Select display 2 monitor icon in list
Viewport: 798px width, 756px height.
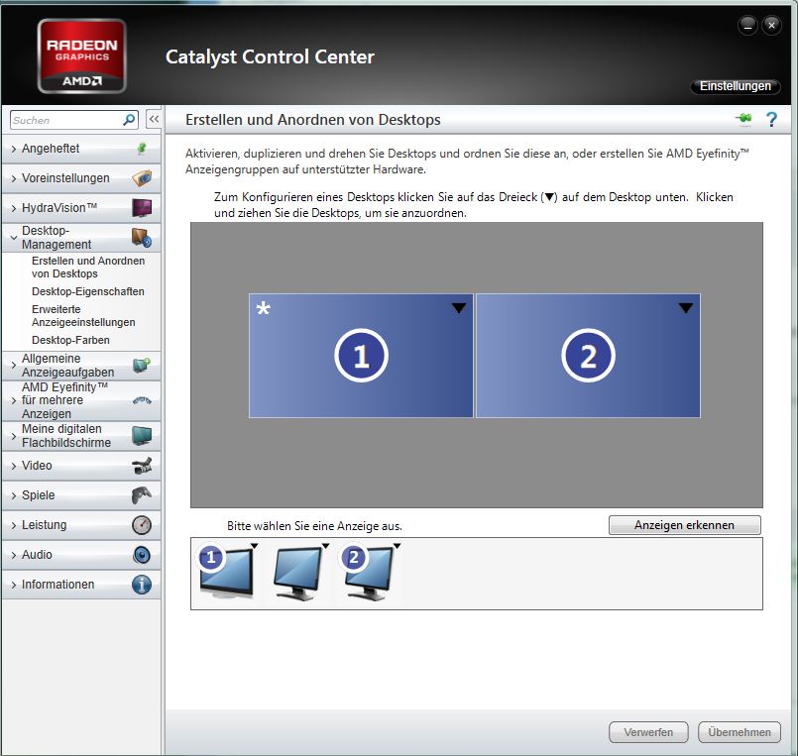369,574
